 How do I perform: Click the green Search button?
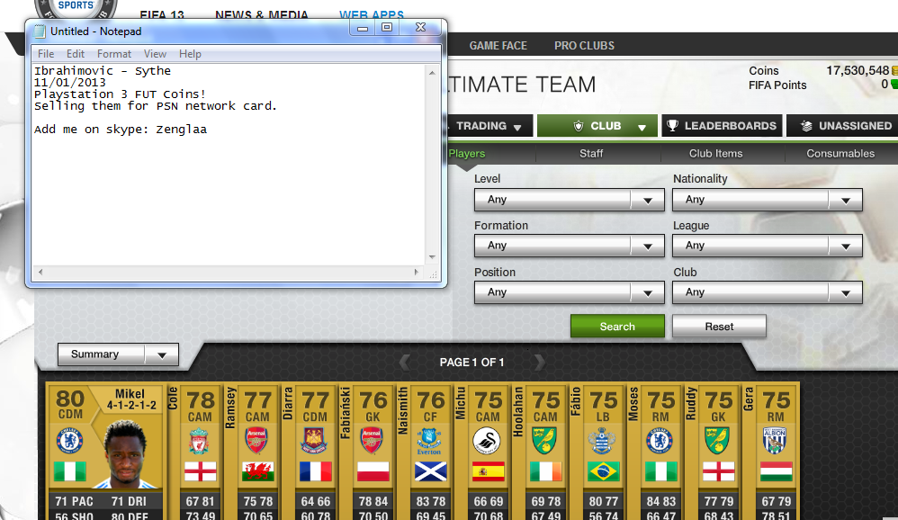617,326
